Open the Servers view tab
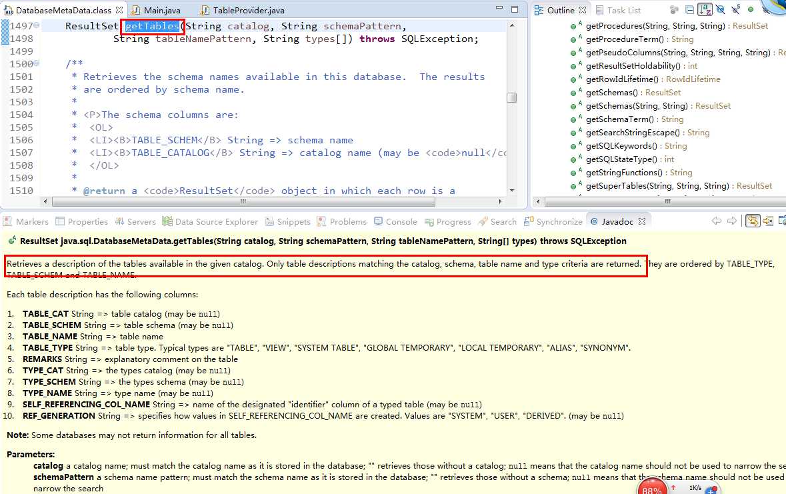786x494 pixels. (x=135, y=222)
